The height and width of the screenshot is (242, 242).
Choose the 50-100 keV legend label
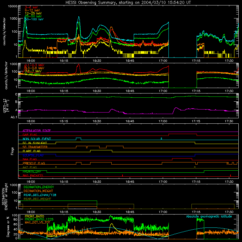[x=34, y=19]
